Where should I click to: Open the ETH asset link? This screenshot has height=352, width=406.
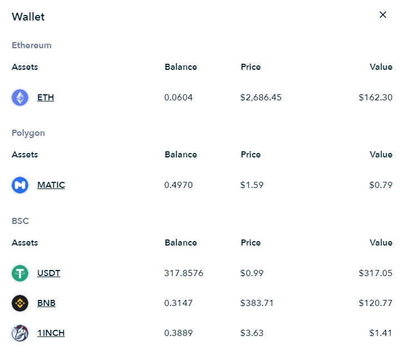click(46, 98)
